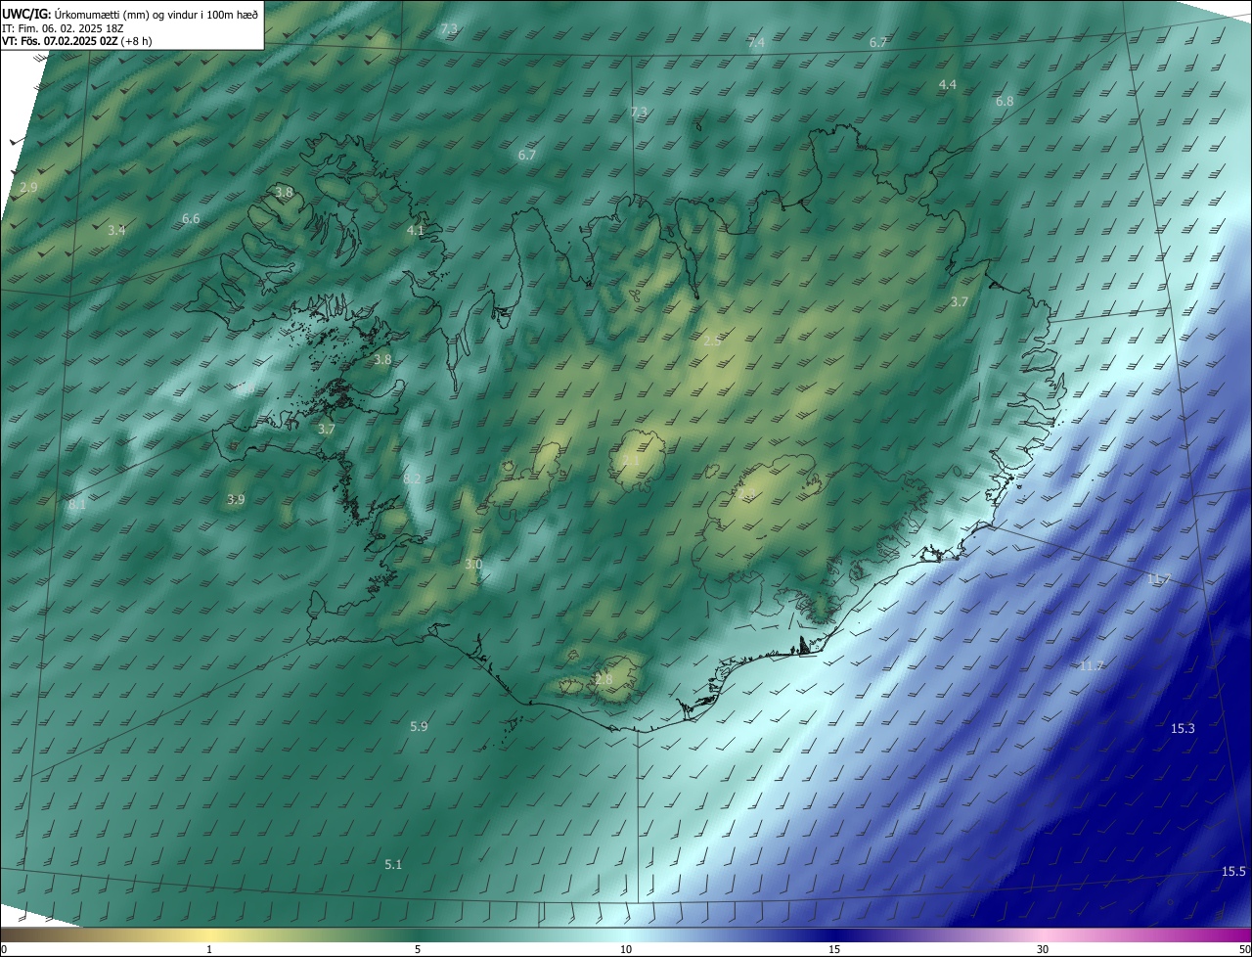
Task: Click the 7.4 precipitable water value
Action: click(x=756, y=42)
